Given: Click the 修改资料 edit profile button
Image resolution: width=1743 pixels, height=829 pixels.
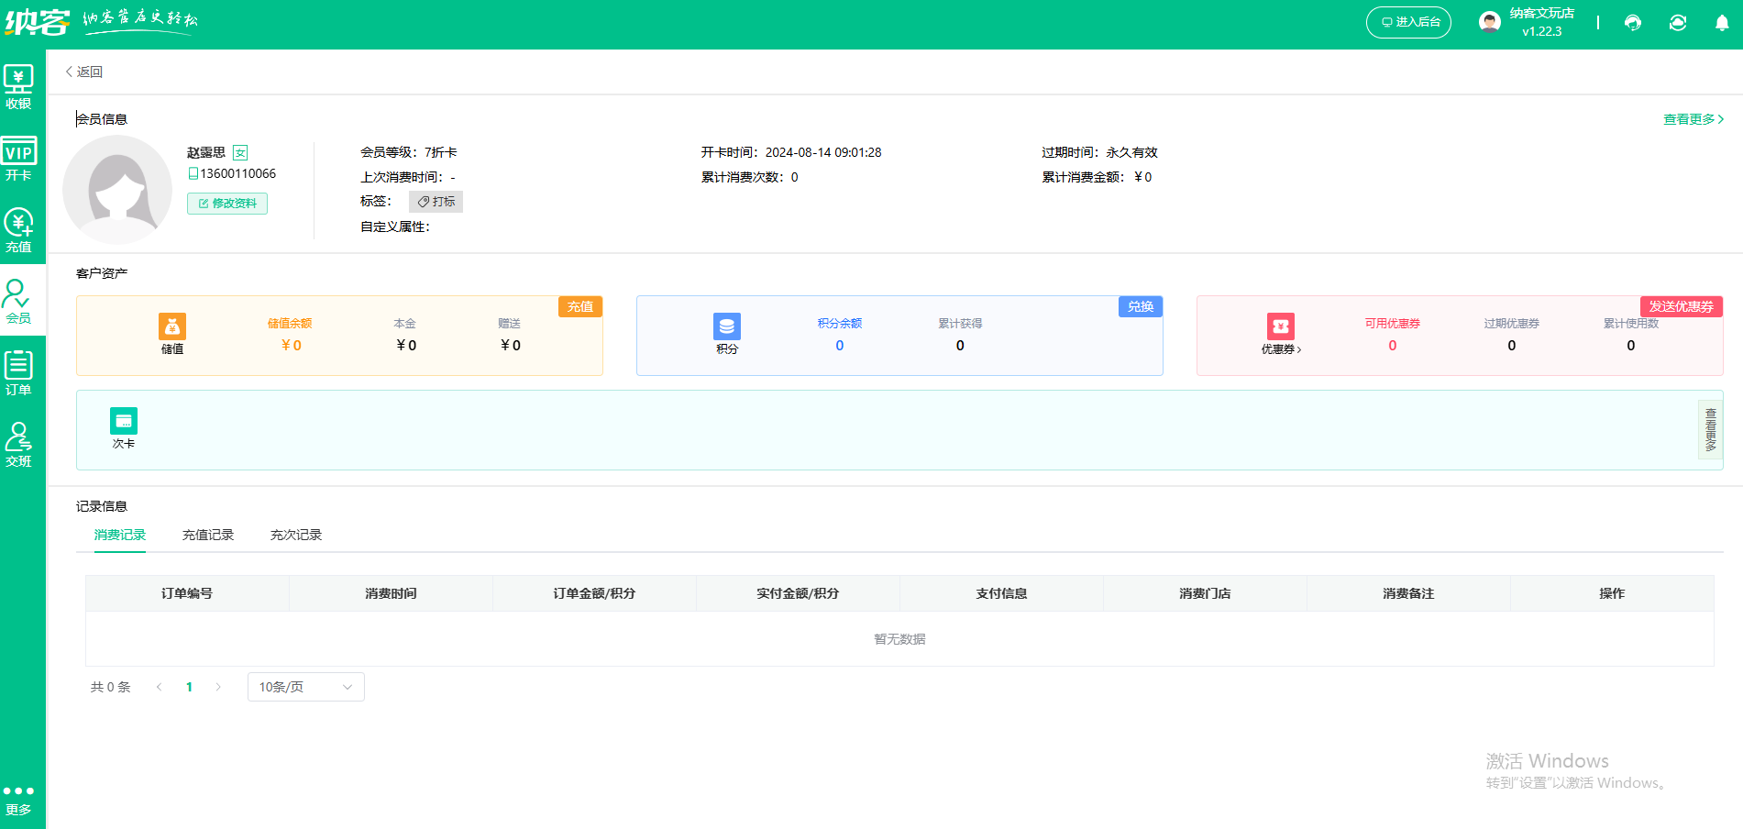Looking at the screenshot, I should (227, 204).
